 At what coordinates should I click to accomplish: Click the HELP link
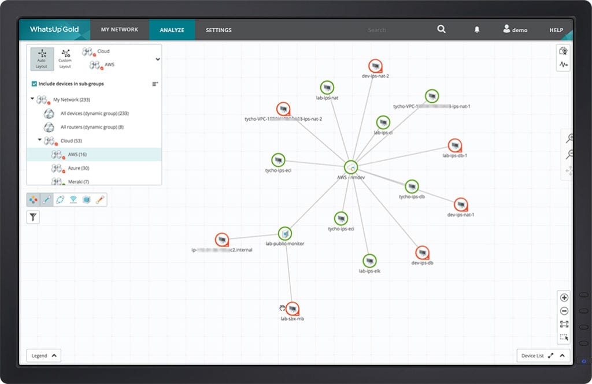pyautogui.click(x=556, y=30)
